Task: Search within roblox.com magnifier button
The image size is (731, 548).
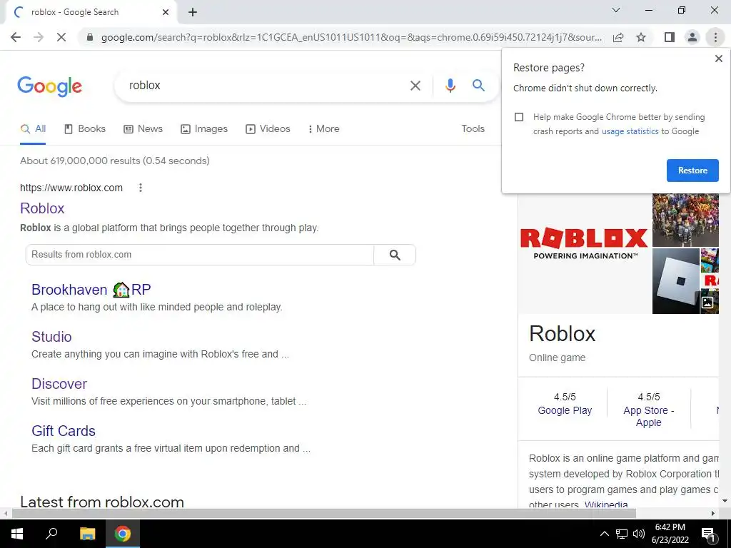Action: click(x=395, y=255)
